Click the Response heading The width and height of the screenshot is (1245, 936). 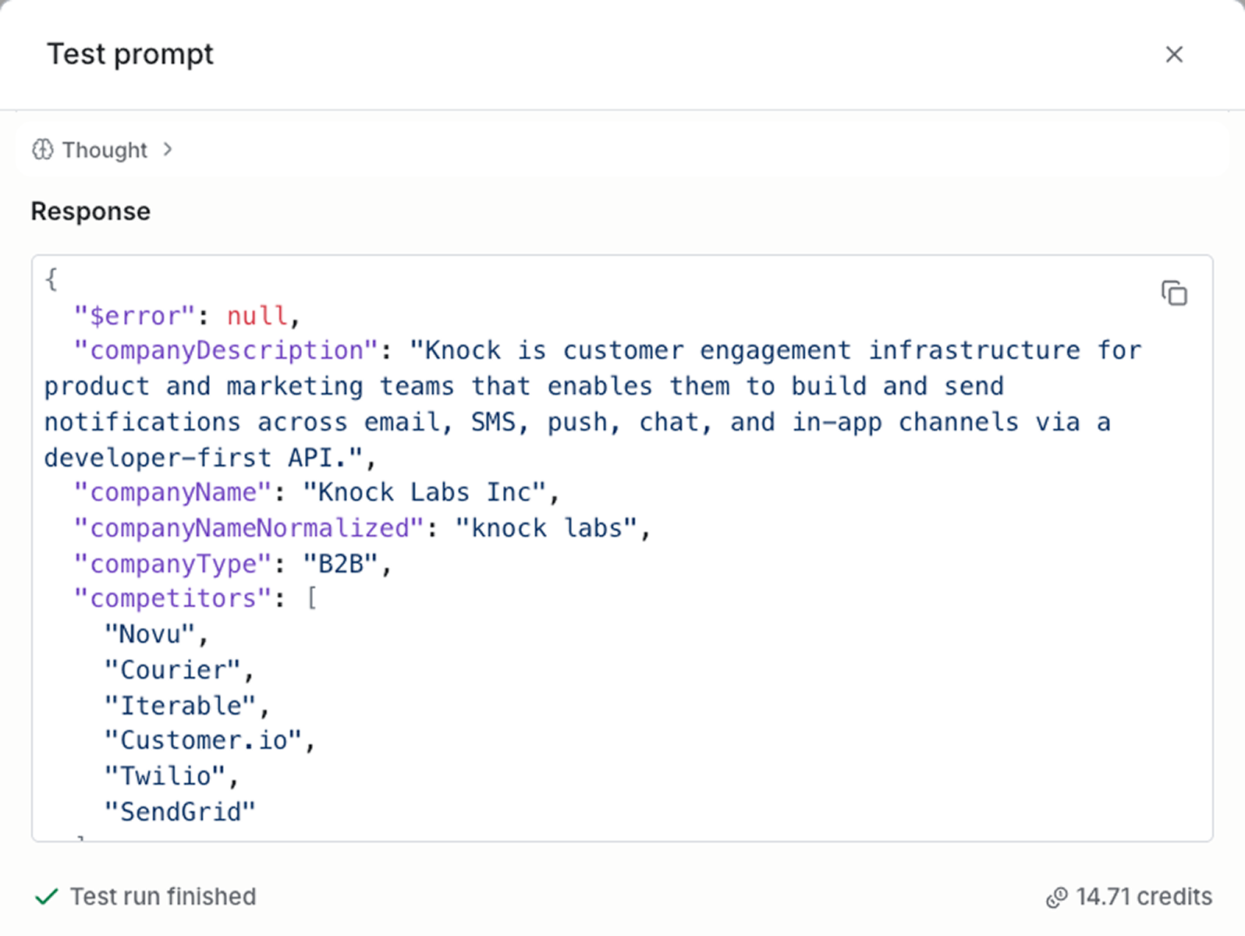coord(90,211)
